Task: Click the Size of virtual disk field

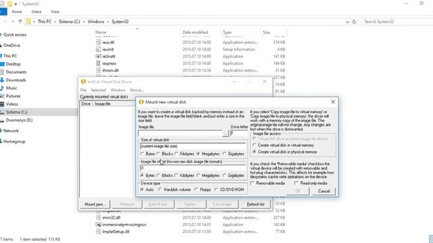Action: pos(193,146)
